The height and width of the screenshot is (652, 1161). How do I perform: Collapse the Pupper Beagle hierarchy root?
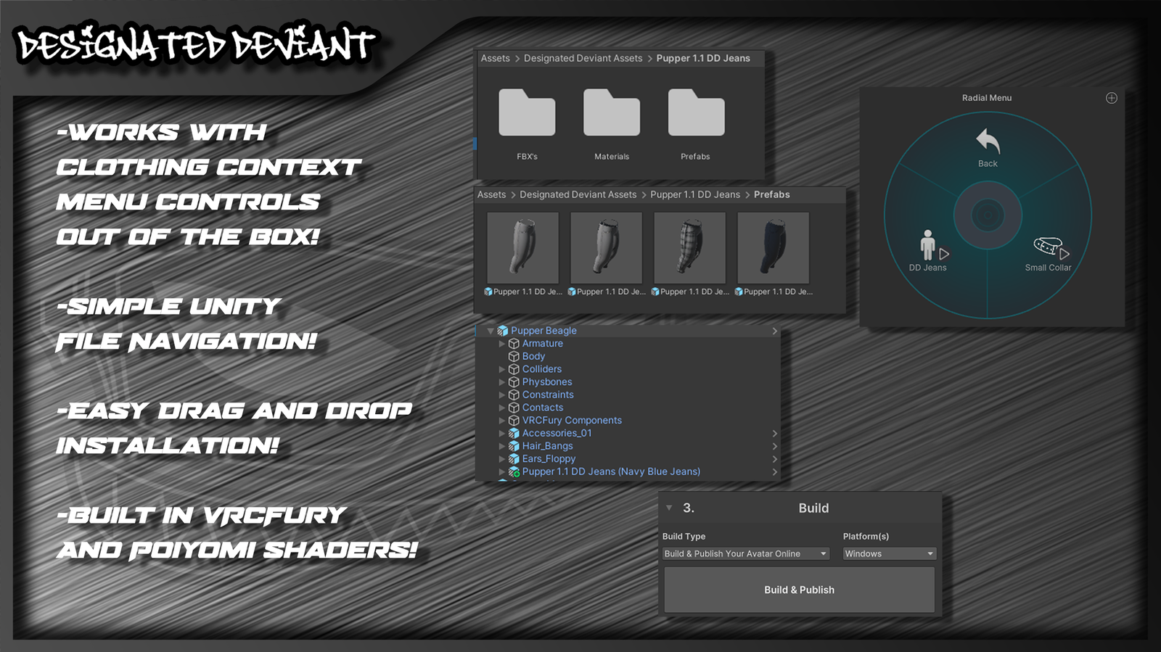[491, 331]
